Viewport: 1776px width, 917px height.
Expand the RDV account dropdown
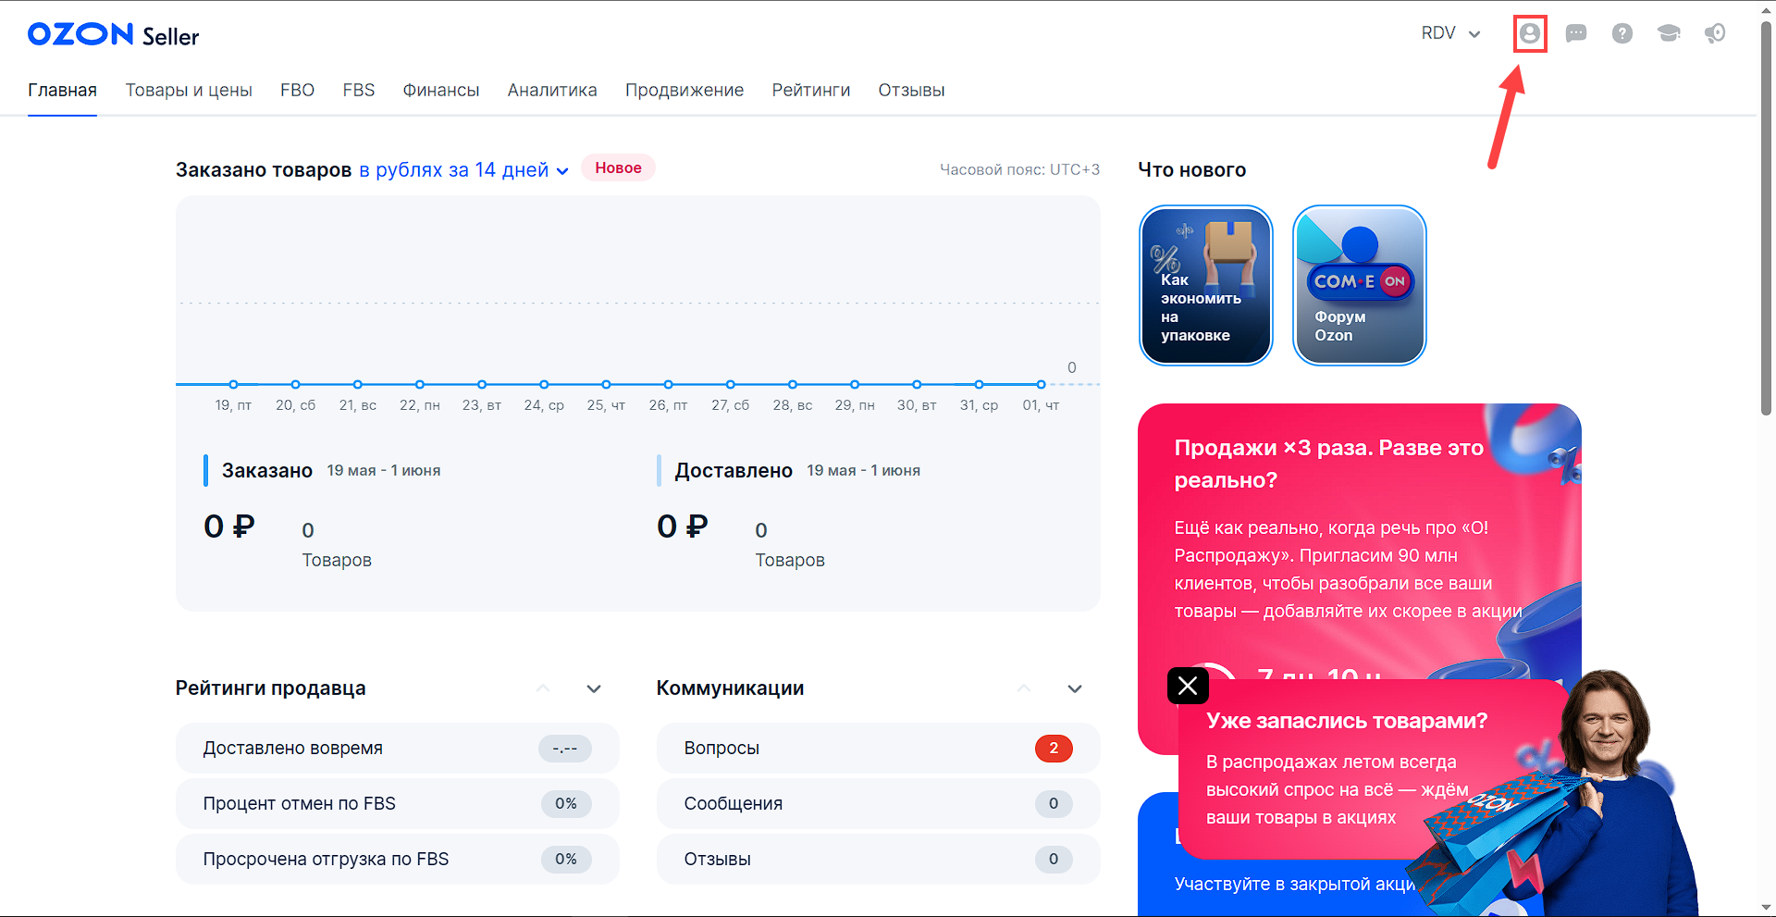[x=1451, y=33]
